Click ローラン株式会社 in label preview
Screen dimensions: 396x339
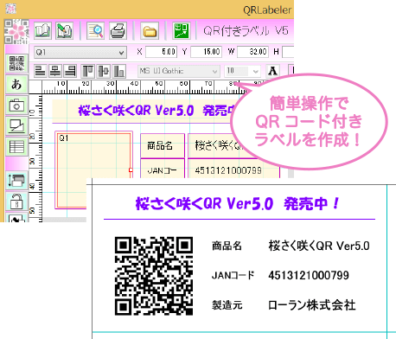312,305
